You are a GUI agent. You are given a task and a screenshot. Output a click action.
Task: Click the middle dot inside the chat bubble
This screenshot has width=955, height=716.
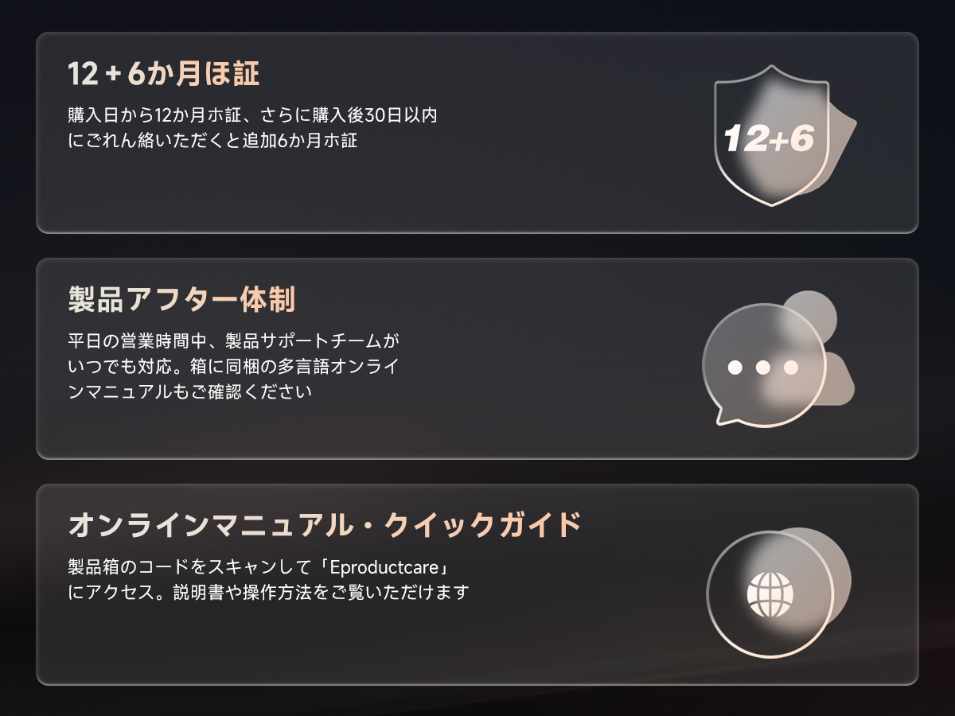tap(763, 368)
